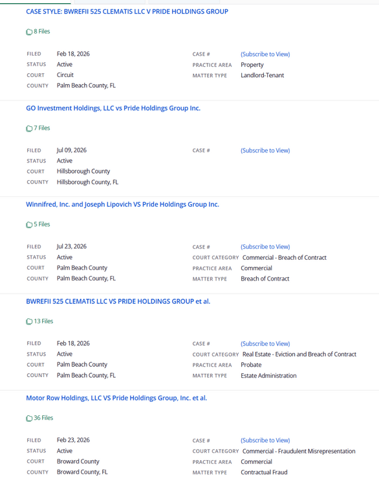Click Subscribe to View for Landlord-Tenant case
Viewport: 379px width, 486px height.
[x=265, y=54]
